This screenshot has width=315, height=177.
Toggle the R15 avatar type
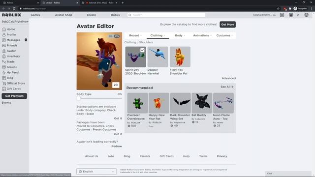[x=117, y=36]
